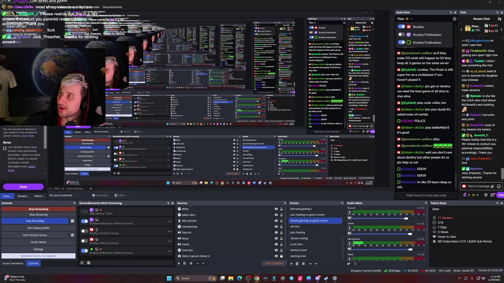Delete selected source with trash icon
The height and width of the screenshot is (283, 504).
tap(184, 263)
